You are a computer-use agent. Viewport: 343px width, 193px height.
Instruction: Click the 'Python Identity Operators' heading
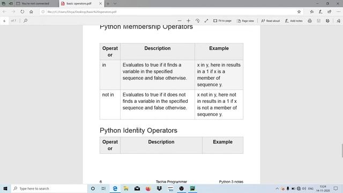tap(138, 130)
